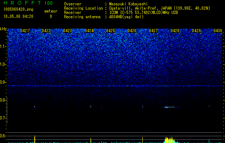Click the Receiving antenna field label
The height and width of the screenshot is (143, 225).
(x=82, y=17)
